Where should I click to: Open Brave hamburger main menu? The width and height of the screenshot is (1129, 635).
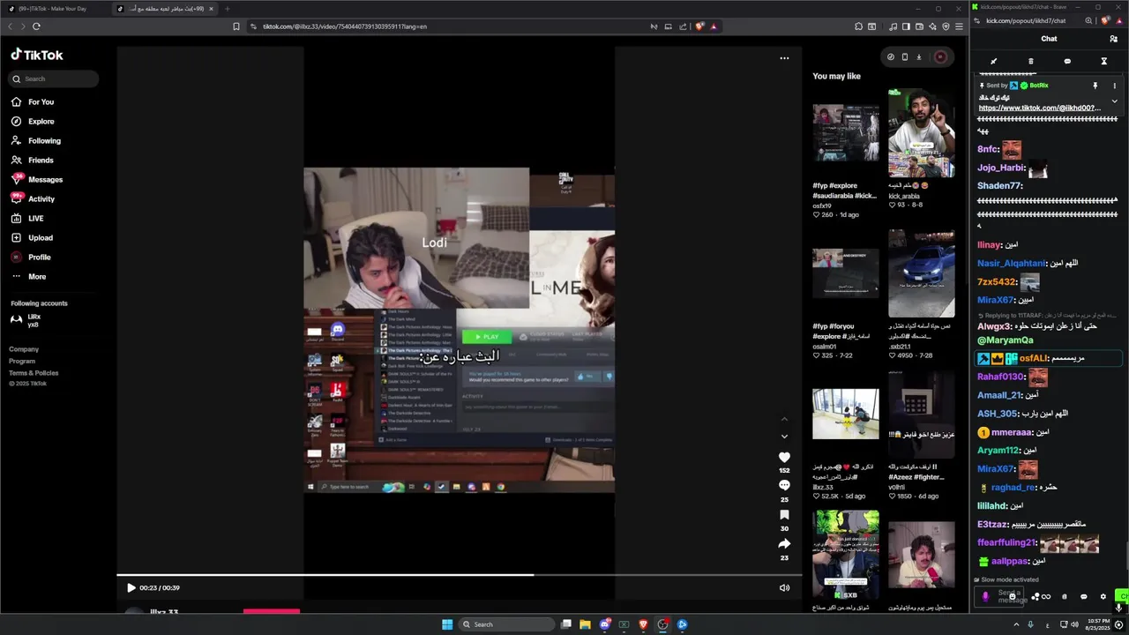(959, 26)
